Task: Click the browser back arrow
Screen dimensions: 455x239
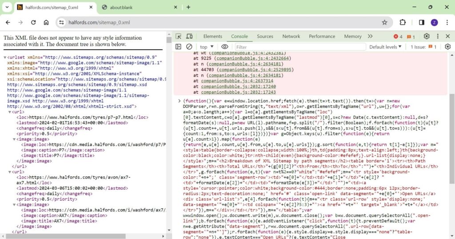Action: click(x=8, y=22)
